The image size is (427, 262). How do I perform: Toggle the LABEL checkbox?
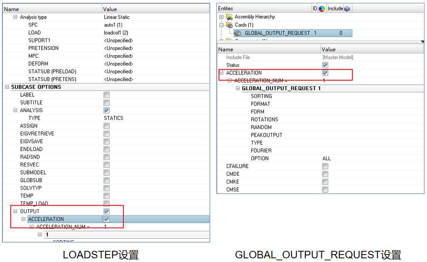[x=106, y=95]
